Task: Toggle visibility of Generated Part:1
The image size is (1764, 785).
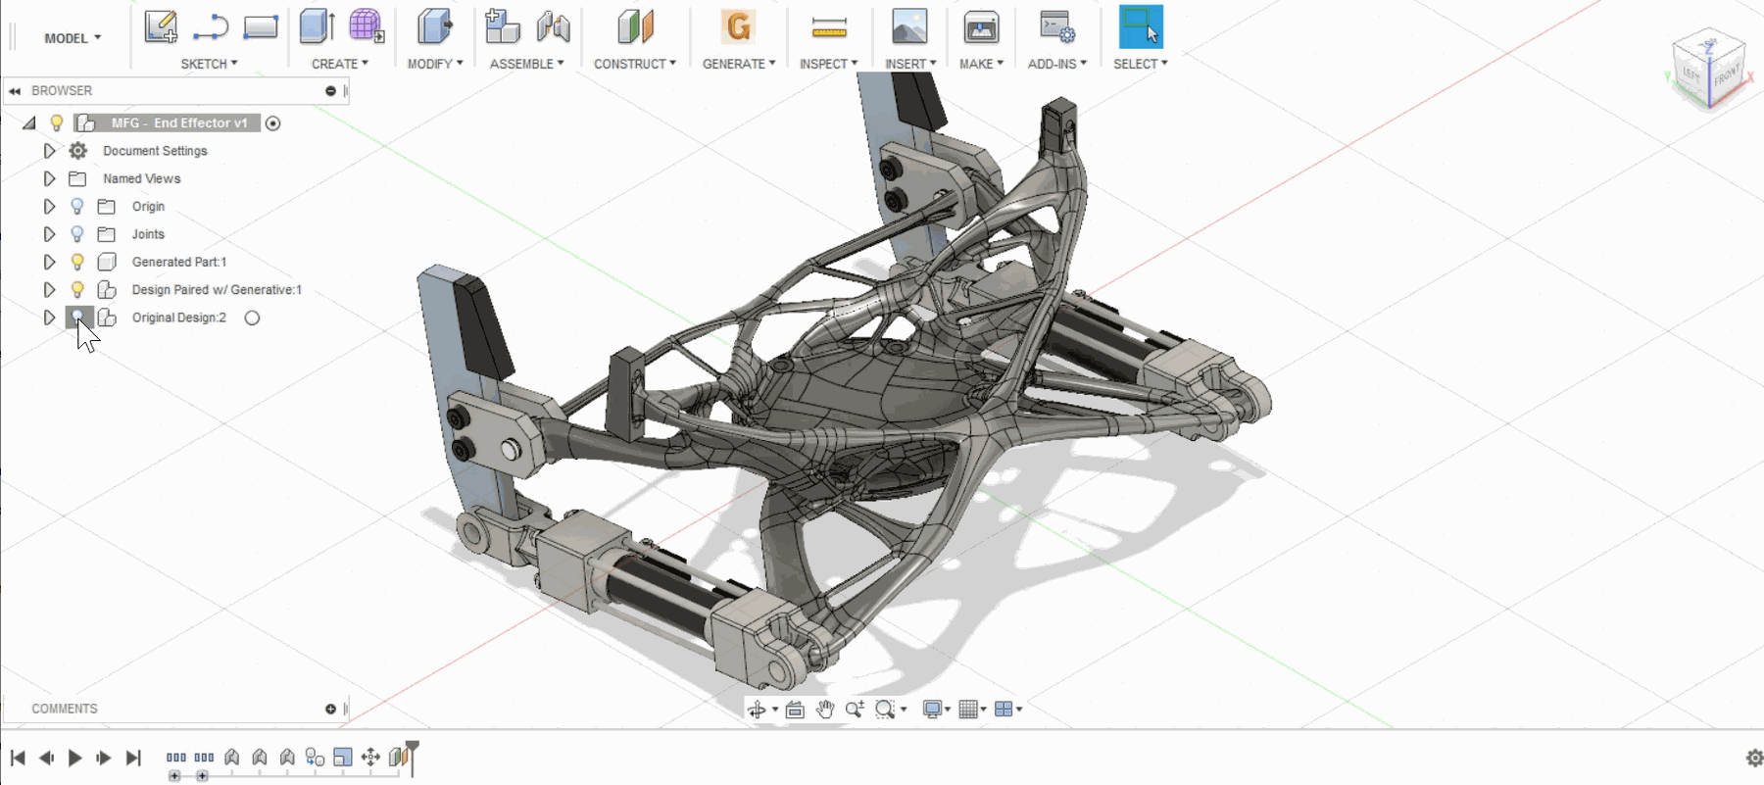Action: (x=77, y=262)
